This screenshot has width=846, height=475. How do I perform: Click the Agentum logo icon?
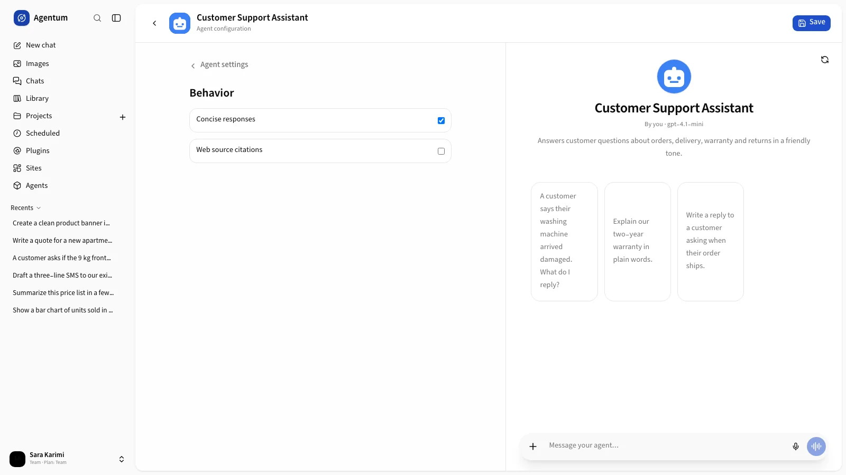pos(22,18)
